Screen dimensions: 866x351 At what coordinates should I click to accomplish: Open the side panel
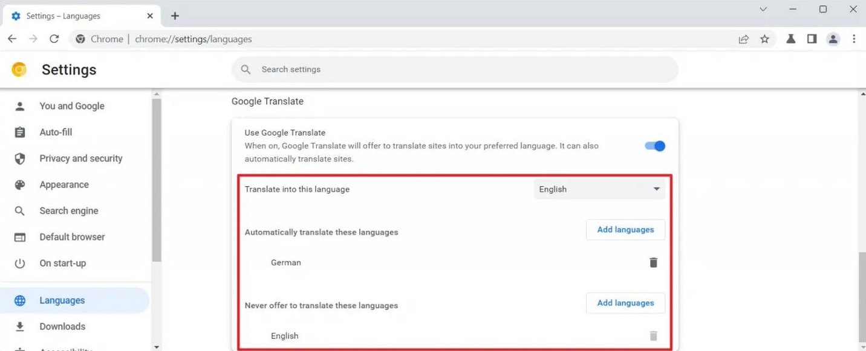point(812,39)
